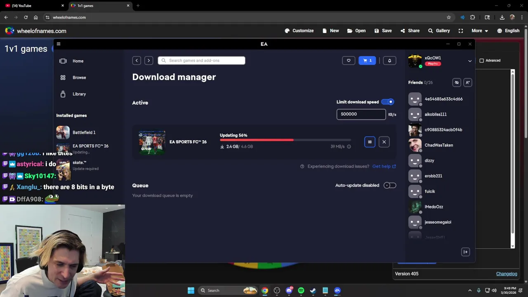The height and width of the screenshot is (297, 528).
Task: Click Open in the wheelofnames toolbar
Action: coord(356,31)
